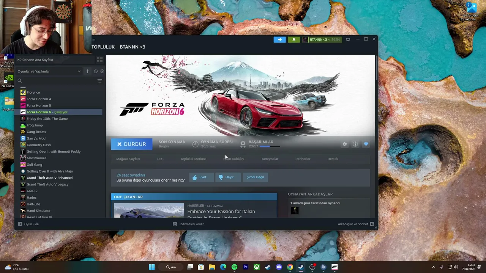Image resolution: width=486 pixels, height=273 pixels.
Task: Click the Geometry Dash game icon
Action: [23, 145]
